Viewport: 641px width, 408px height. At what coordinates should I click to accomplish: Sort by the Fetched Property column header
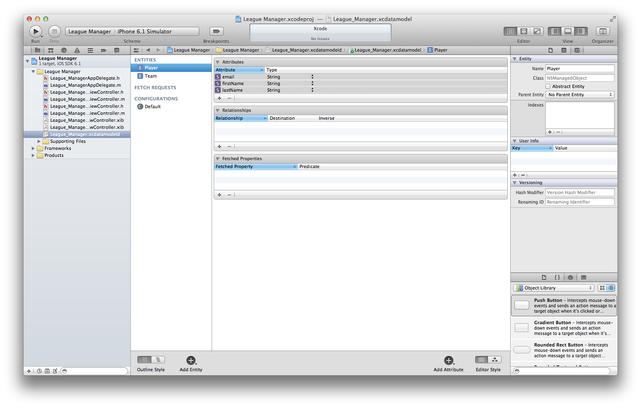(x=256, y=166)
